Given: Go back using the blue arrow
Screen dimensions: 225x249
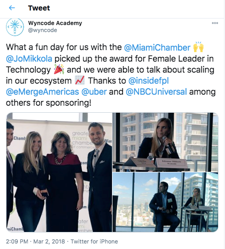Looking at the screenshot, I should [12, 8].
